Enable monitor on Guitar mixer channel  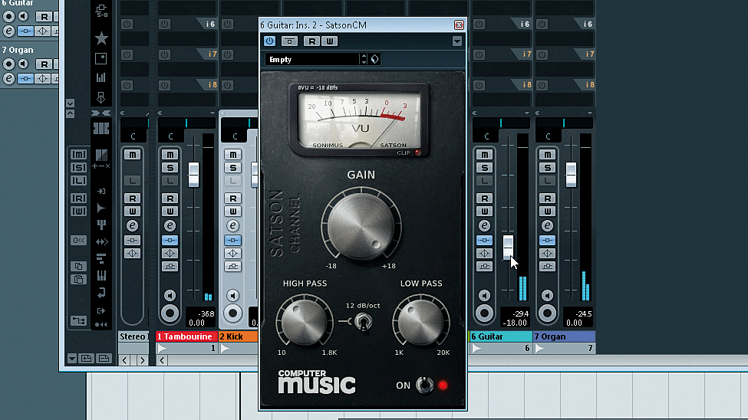tap(484, 296)
